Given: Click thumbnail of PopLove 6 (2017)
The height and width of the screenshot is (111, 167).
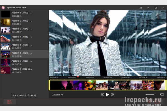Looking at the screenshot, I should [x=6, y=54].
